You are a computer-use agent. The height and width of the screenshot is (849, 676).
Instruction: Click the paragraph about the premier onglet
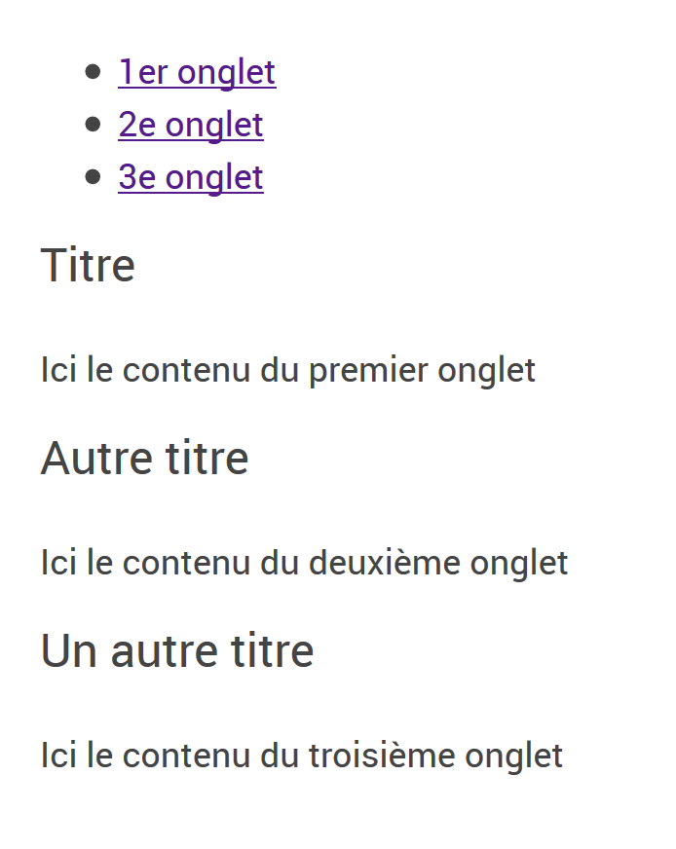pyautogui.click(x=287, y=370)
